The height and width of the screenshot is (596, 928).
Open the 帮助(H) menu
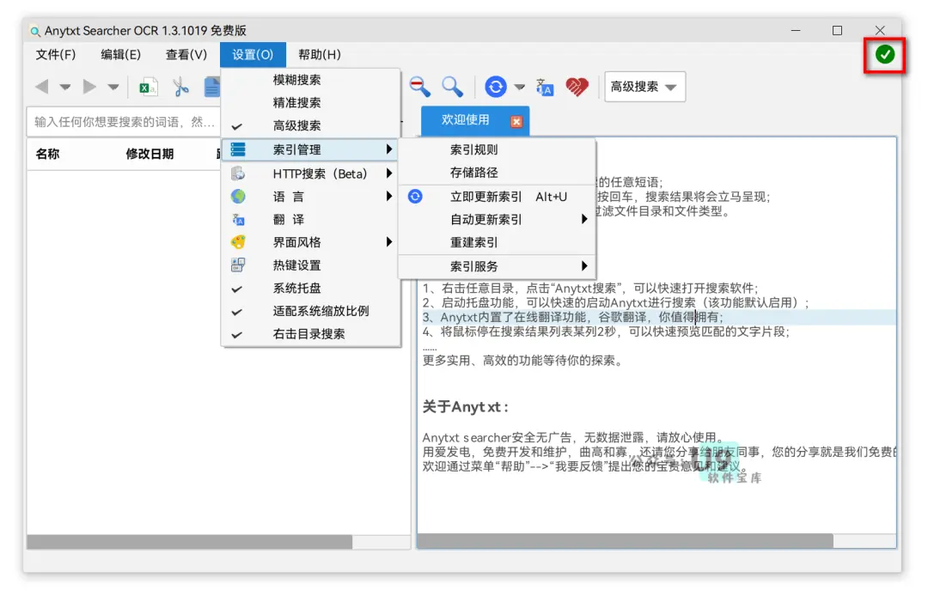click(x=320, y=54)
